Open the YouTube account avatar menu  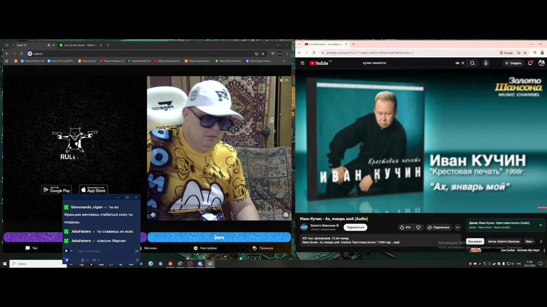tap(541, 63)
